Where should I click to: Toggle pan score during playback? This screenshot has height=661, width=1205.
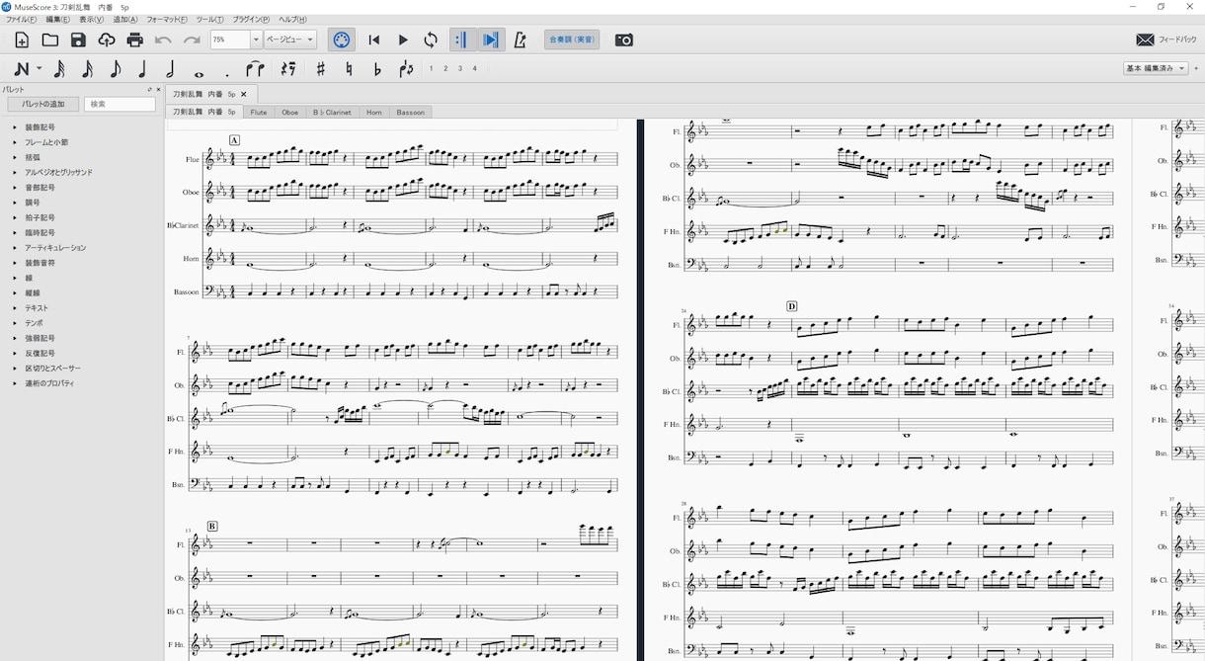pos(490,41)
